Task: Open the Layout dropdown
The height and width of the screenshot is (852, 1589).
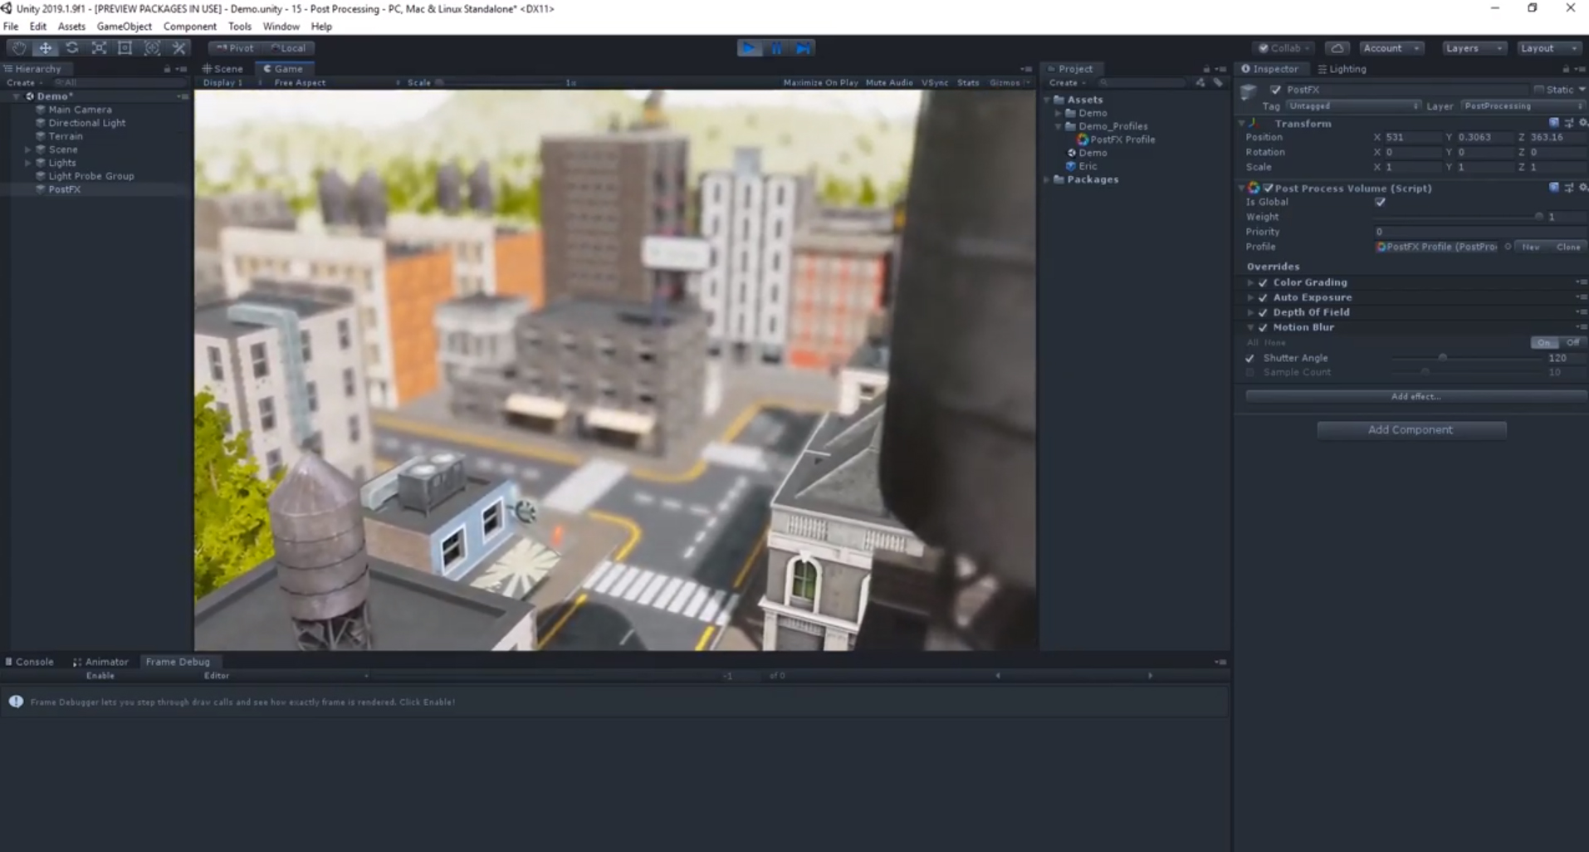Action: coord(1548,48)
